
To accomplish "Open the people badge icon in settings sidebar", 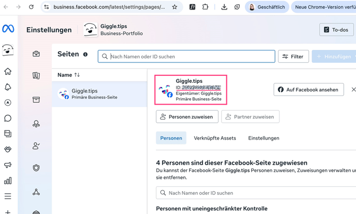I will click(x=36, y=75).
